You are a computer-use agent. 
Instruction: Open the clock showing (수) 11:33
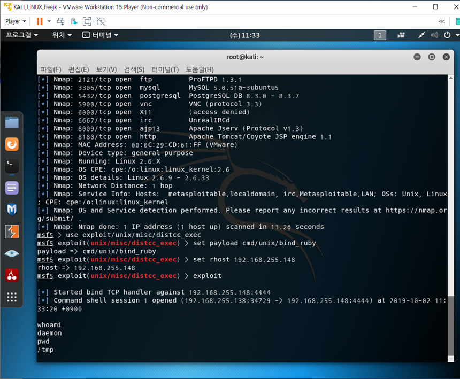(x=244, y=35)
